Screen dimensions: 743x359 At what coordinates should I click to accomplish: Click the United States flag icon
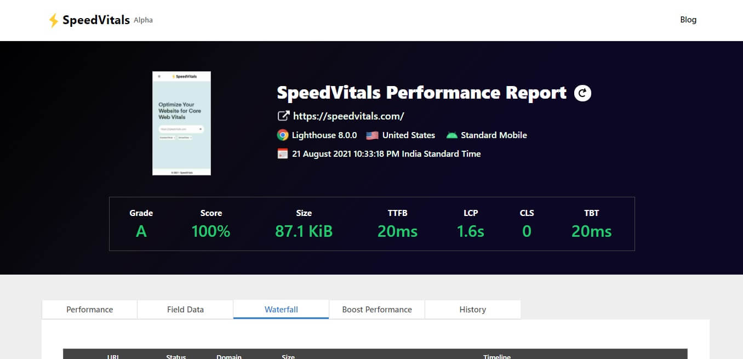point(373,135)
